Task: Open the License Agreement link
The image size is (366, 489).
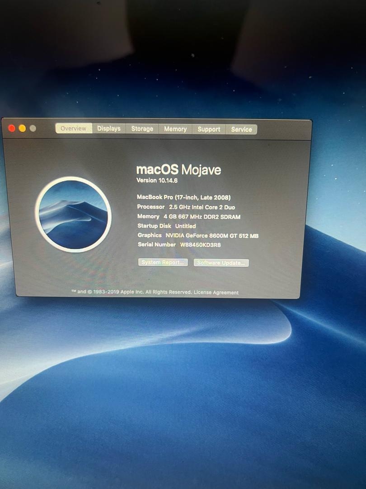Action: click(216, 292)
